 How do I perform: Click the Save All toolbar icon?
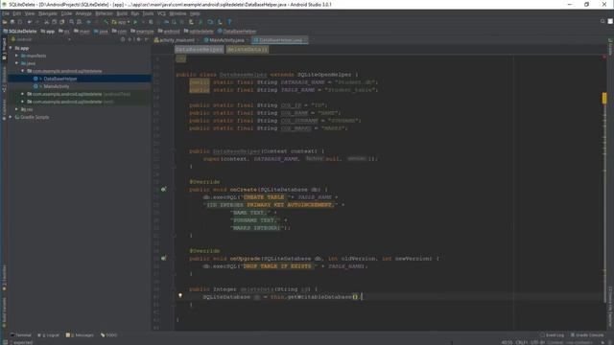tap(12, 22)
